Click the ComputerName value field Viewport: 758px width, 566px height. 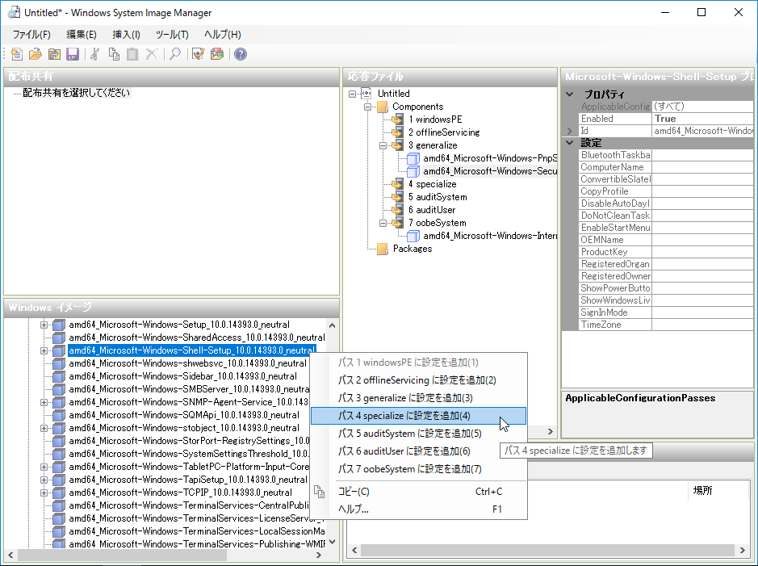point(702,167)
